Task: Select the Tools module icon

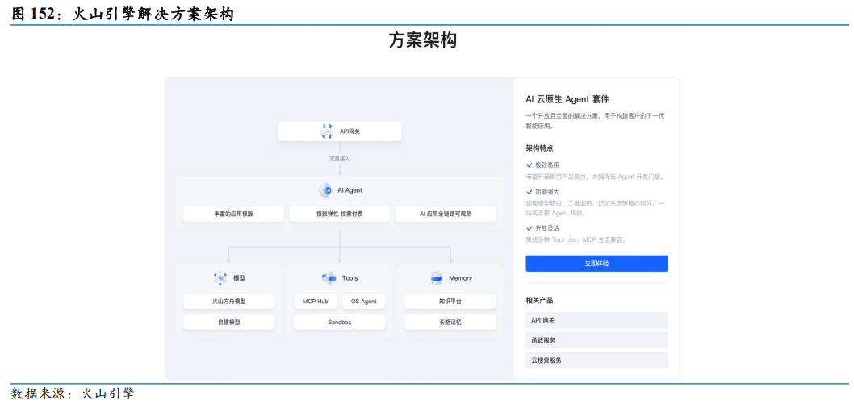Action: [329, 278]
